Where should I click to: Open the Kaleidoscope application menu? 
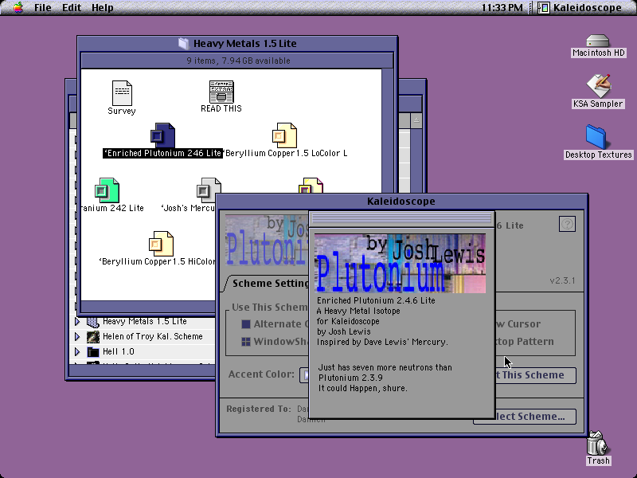coord(580,7)
